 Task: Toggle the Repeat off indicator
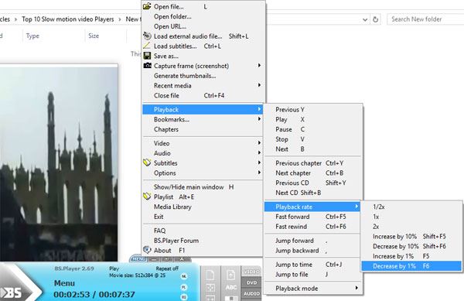[167, 269]
